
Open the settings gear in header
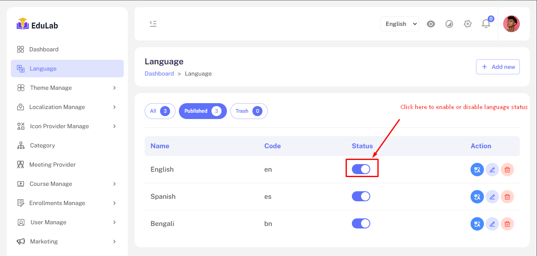tap(468, 24)
